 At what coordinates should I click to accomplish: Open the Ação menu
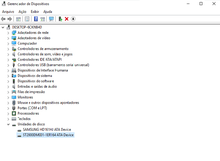click(22, 12)
